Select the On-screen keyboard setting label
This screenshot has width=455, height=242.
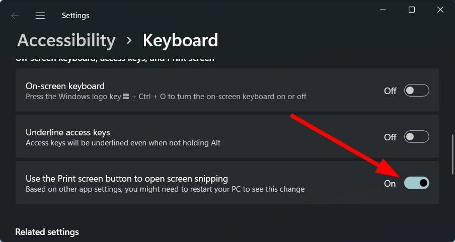pos(65,86)
